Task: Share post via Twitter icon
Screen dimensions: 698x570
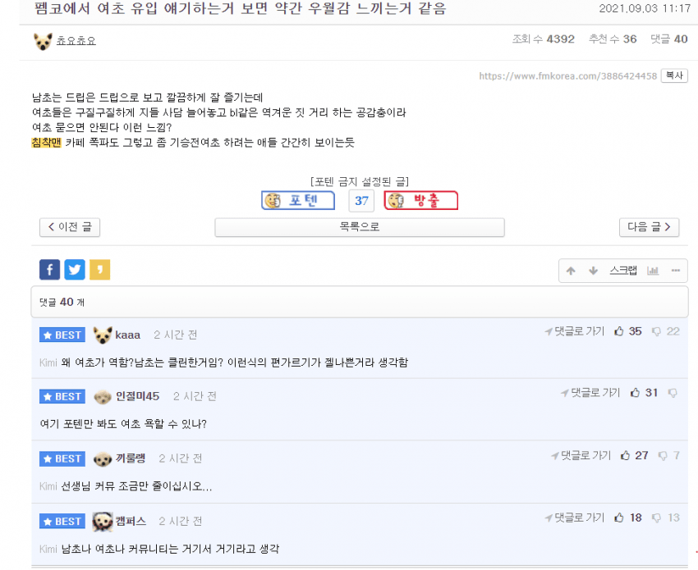Action: click(75, 270)
